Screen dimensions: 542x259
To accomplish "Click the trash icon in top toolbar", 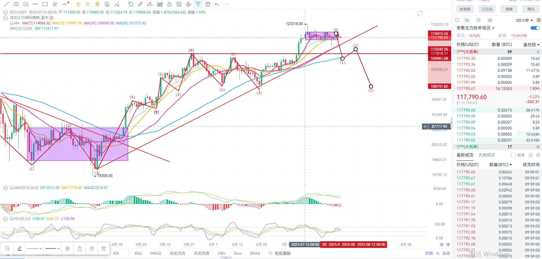I will point(208,4).
